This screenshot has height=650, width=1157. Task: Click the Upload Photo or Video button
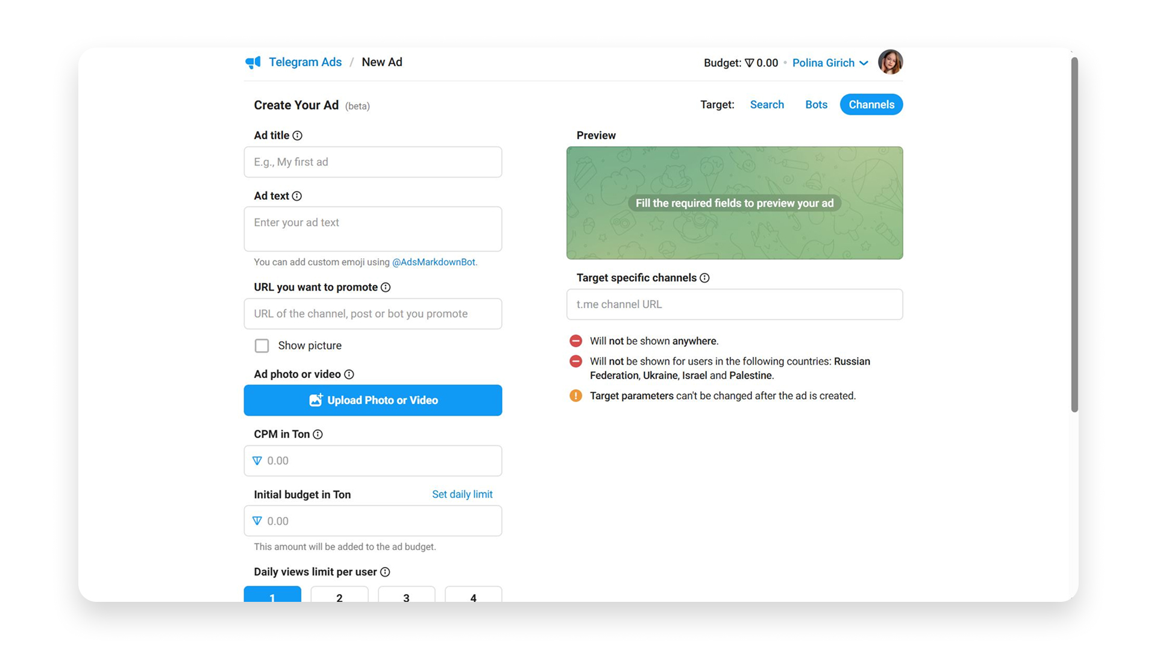[x=373, y=400]
